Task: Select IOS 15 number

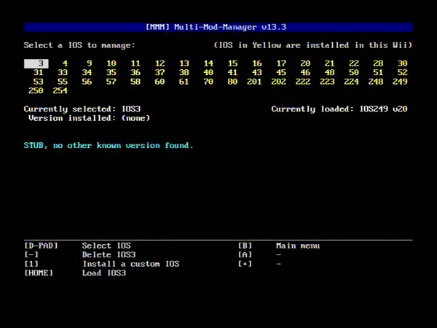Action: tap(232, 63)
